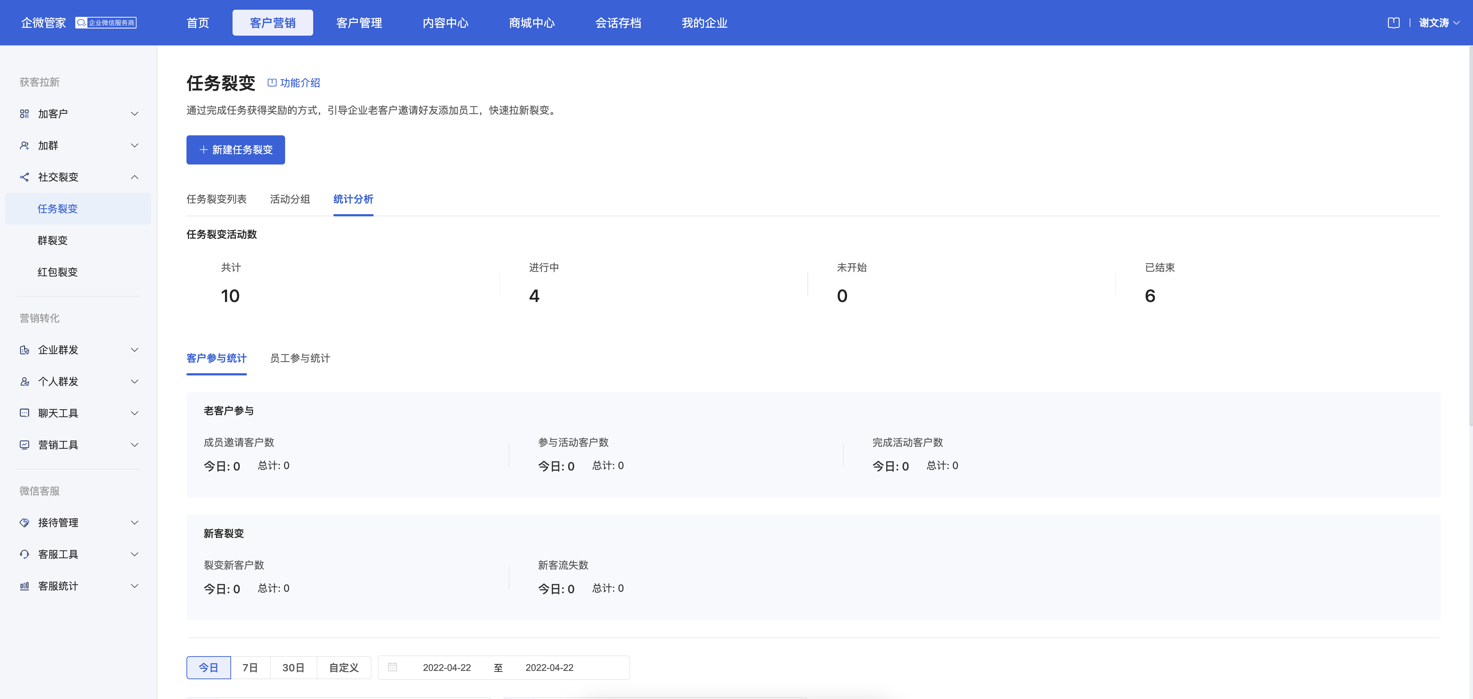Open 客户管理 in top navigation
Image resolution: width=1473 pixels, height=699 pixels.
click(359, 23)
